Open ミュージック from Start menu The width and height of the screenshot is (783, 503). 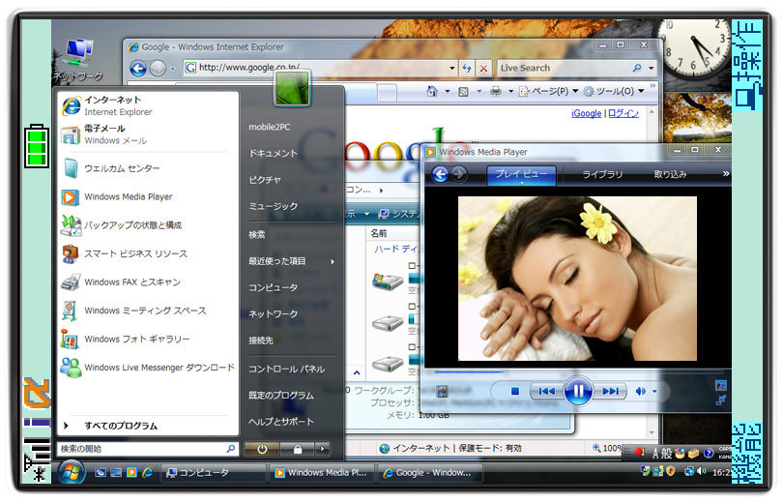point(274,206)
